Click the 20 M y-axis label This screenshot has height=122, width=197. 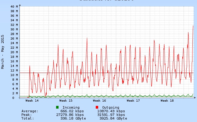click(x=14, y=52)
